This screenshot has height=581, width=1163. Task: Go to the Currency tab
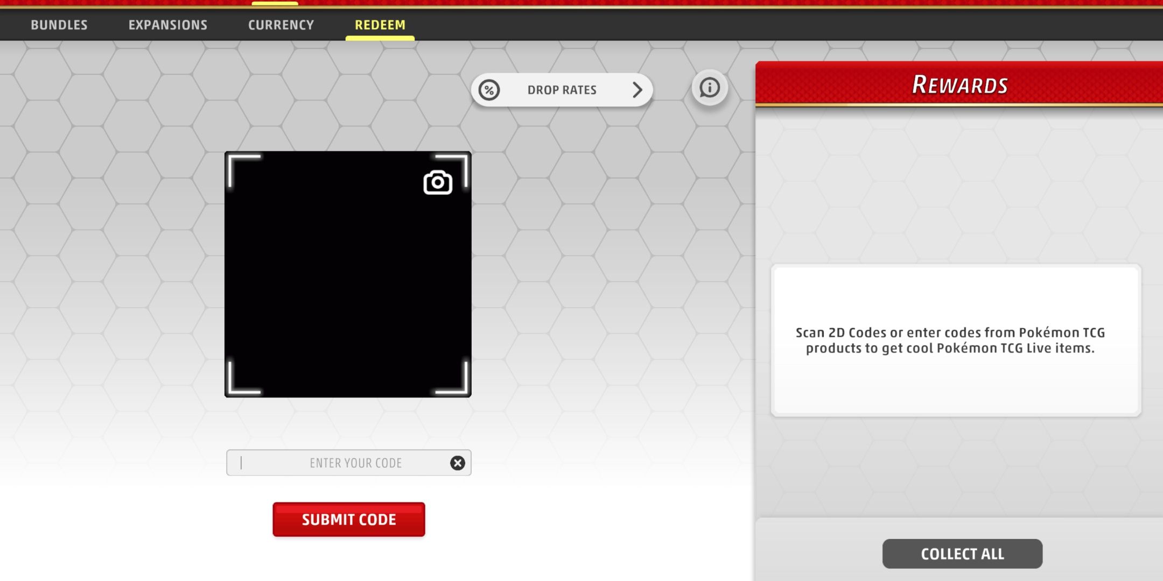pos(281,25)
